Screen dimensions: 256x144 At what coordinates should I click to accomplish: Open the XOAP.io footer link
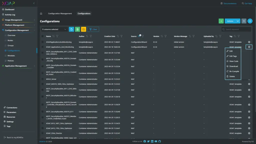click(x=42, y=141)
